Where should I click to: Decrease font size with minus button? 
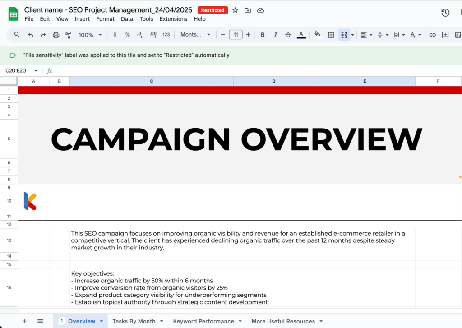[x=223, y=35]
